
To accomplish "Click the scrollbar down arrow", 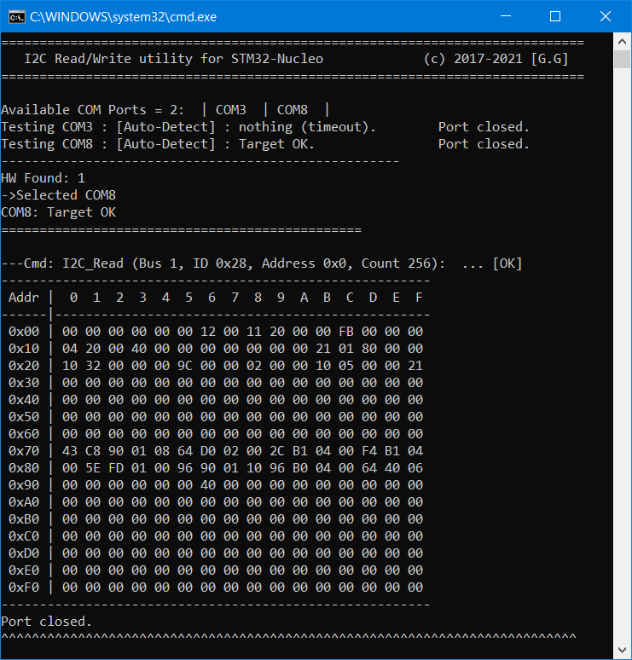I will [622, 650].
